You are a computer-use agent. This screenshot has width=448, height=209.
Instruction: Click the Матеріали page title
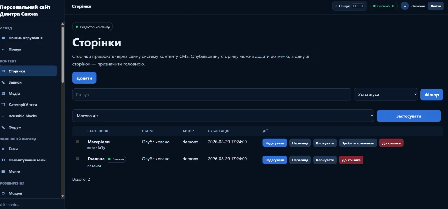click(x=98, y=142)
